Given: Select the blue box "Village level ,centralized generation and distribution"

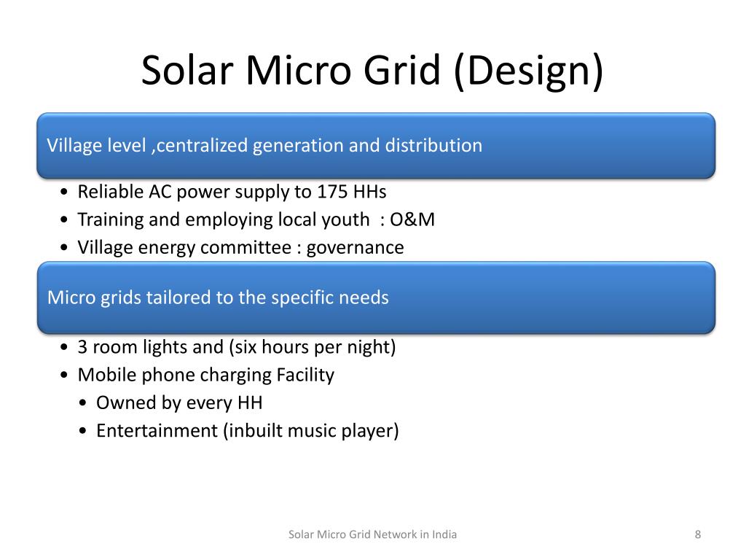Looking at the screenshot, I should (x=376, y=146).
